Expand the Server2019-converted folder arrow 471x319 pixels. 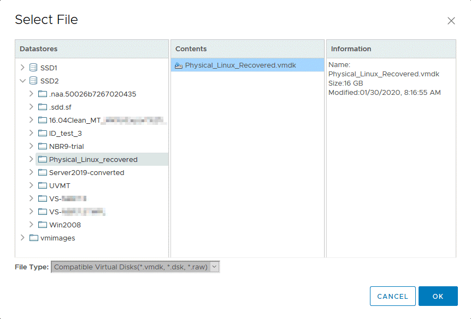tap(31, 172)
